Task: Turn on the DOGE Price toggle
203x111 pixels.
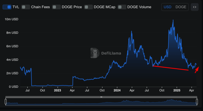Action: click(56, 7)
